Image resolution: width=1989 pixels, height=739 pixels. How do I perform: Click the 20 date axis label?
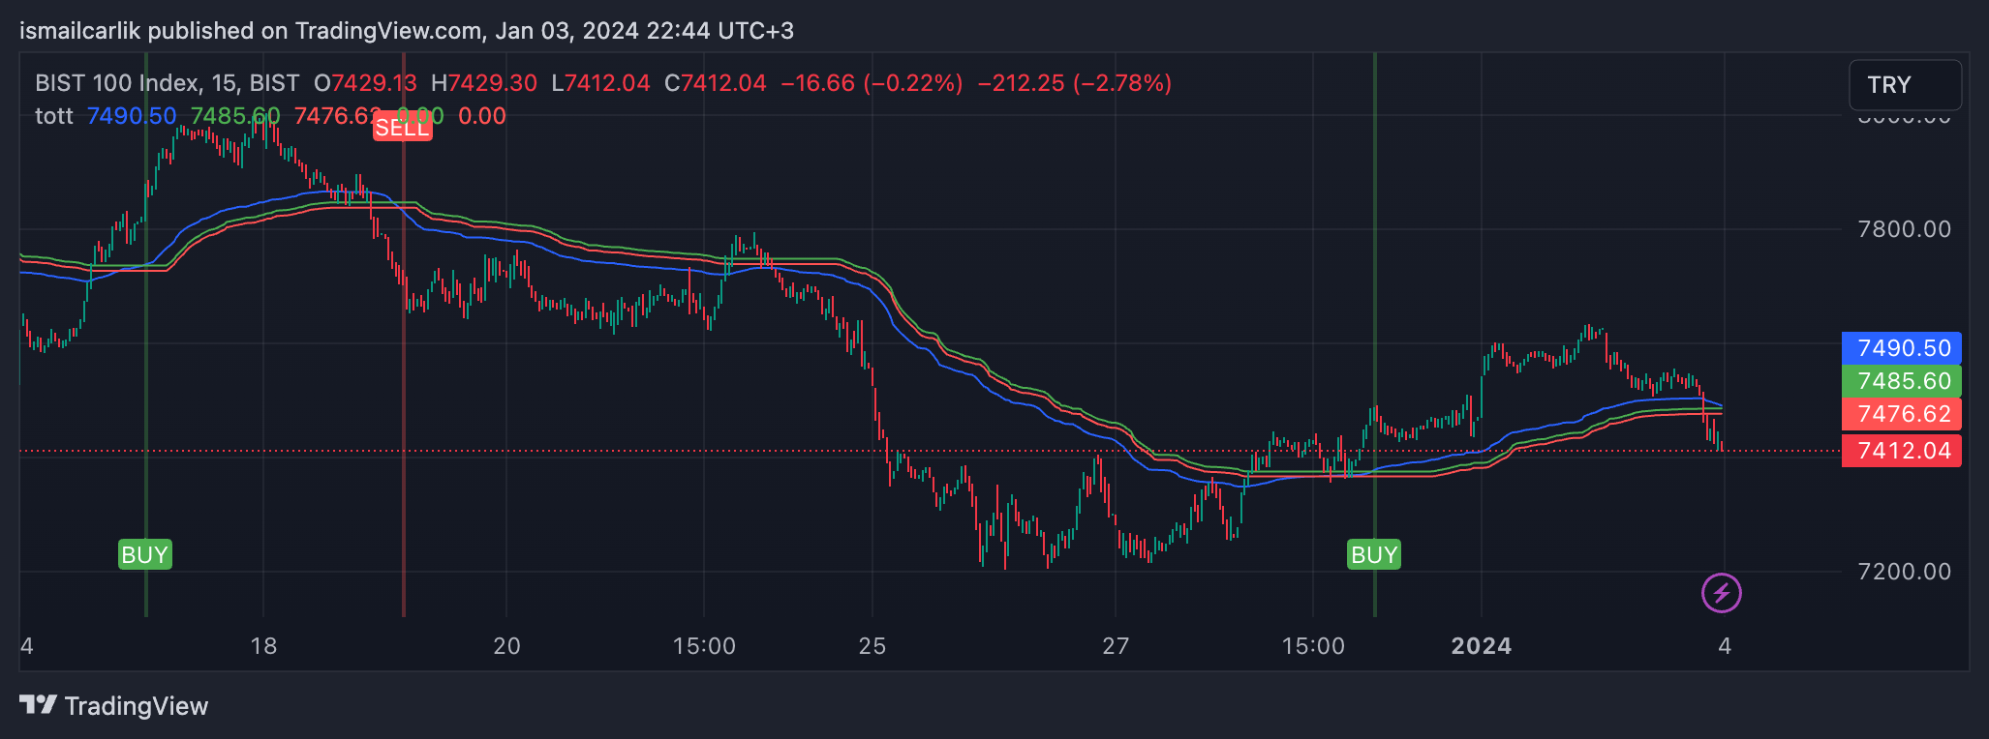(506, 646)
